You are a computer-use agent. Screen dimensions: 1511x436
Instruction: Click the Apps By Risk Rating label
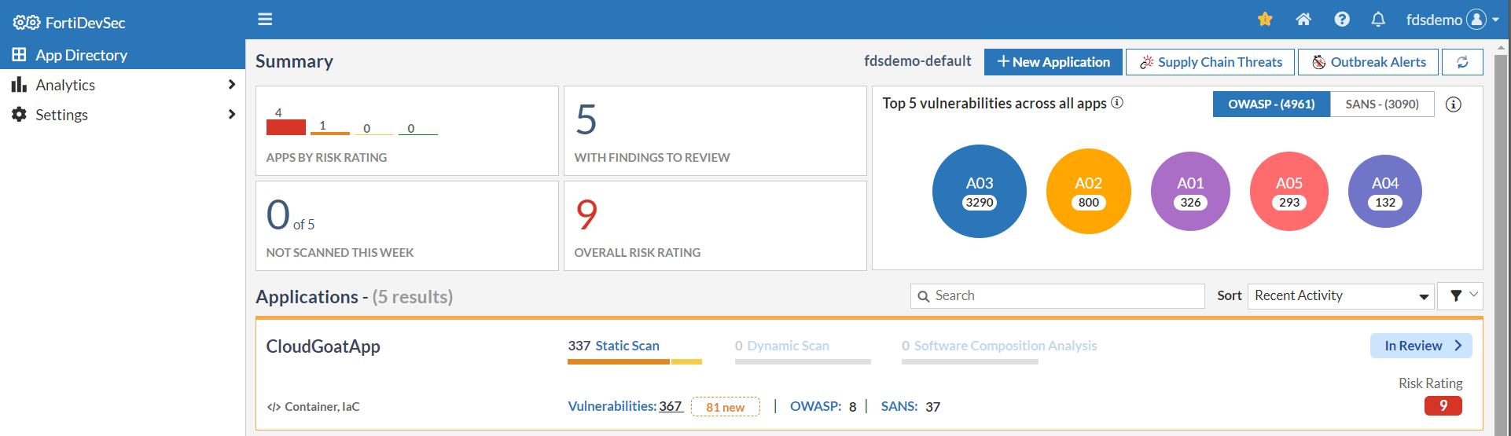click(x=326, y=157)
